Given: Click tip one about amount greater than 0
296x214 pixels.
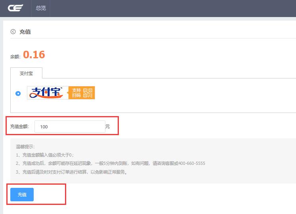Looking at the screenshot, I should pos(45,155).
